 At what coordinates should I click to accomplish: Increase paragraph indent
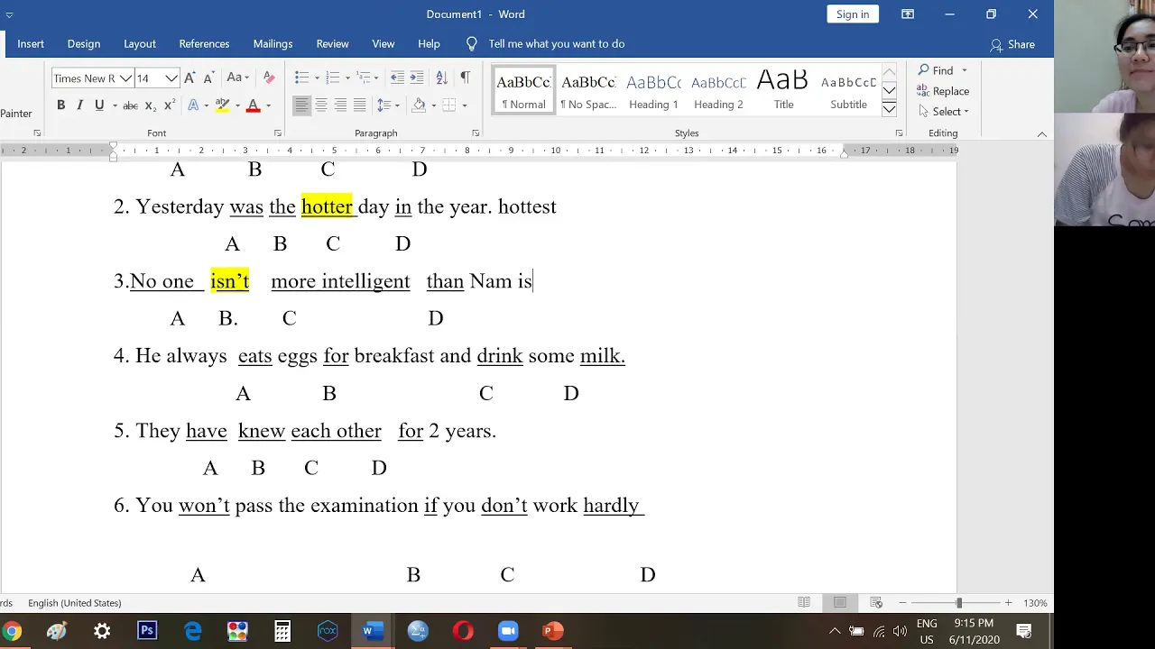tap(417, 78)
